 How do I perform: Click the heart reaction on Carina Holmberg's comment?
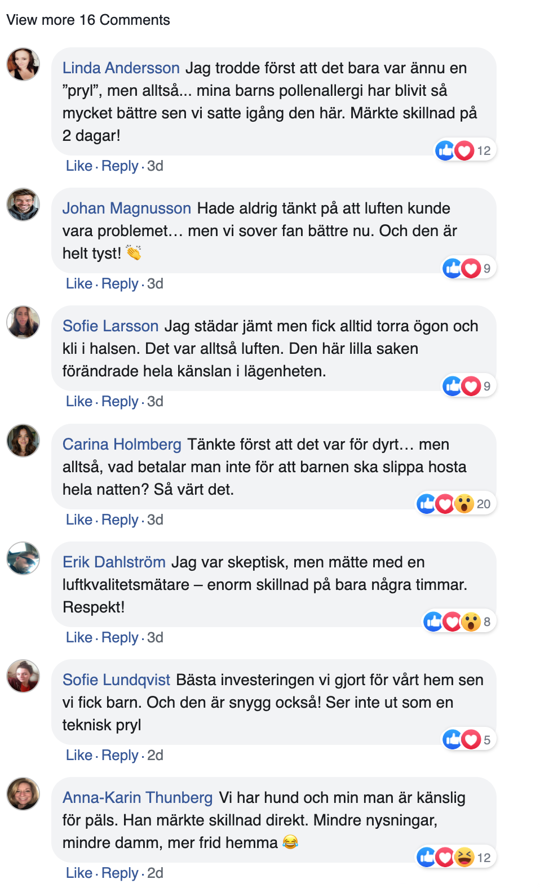tap(445, 504)
